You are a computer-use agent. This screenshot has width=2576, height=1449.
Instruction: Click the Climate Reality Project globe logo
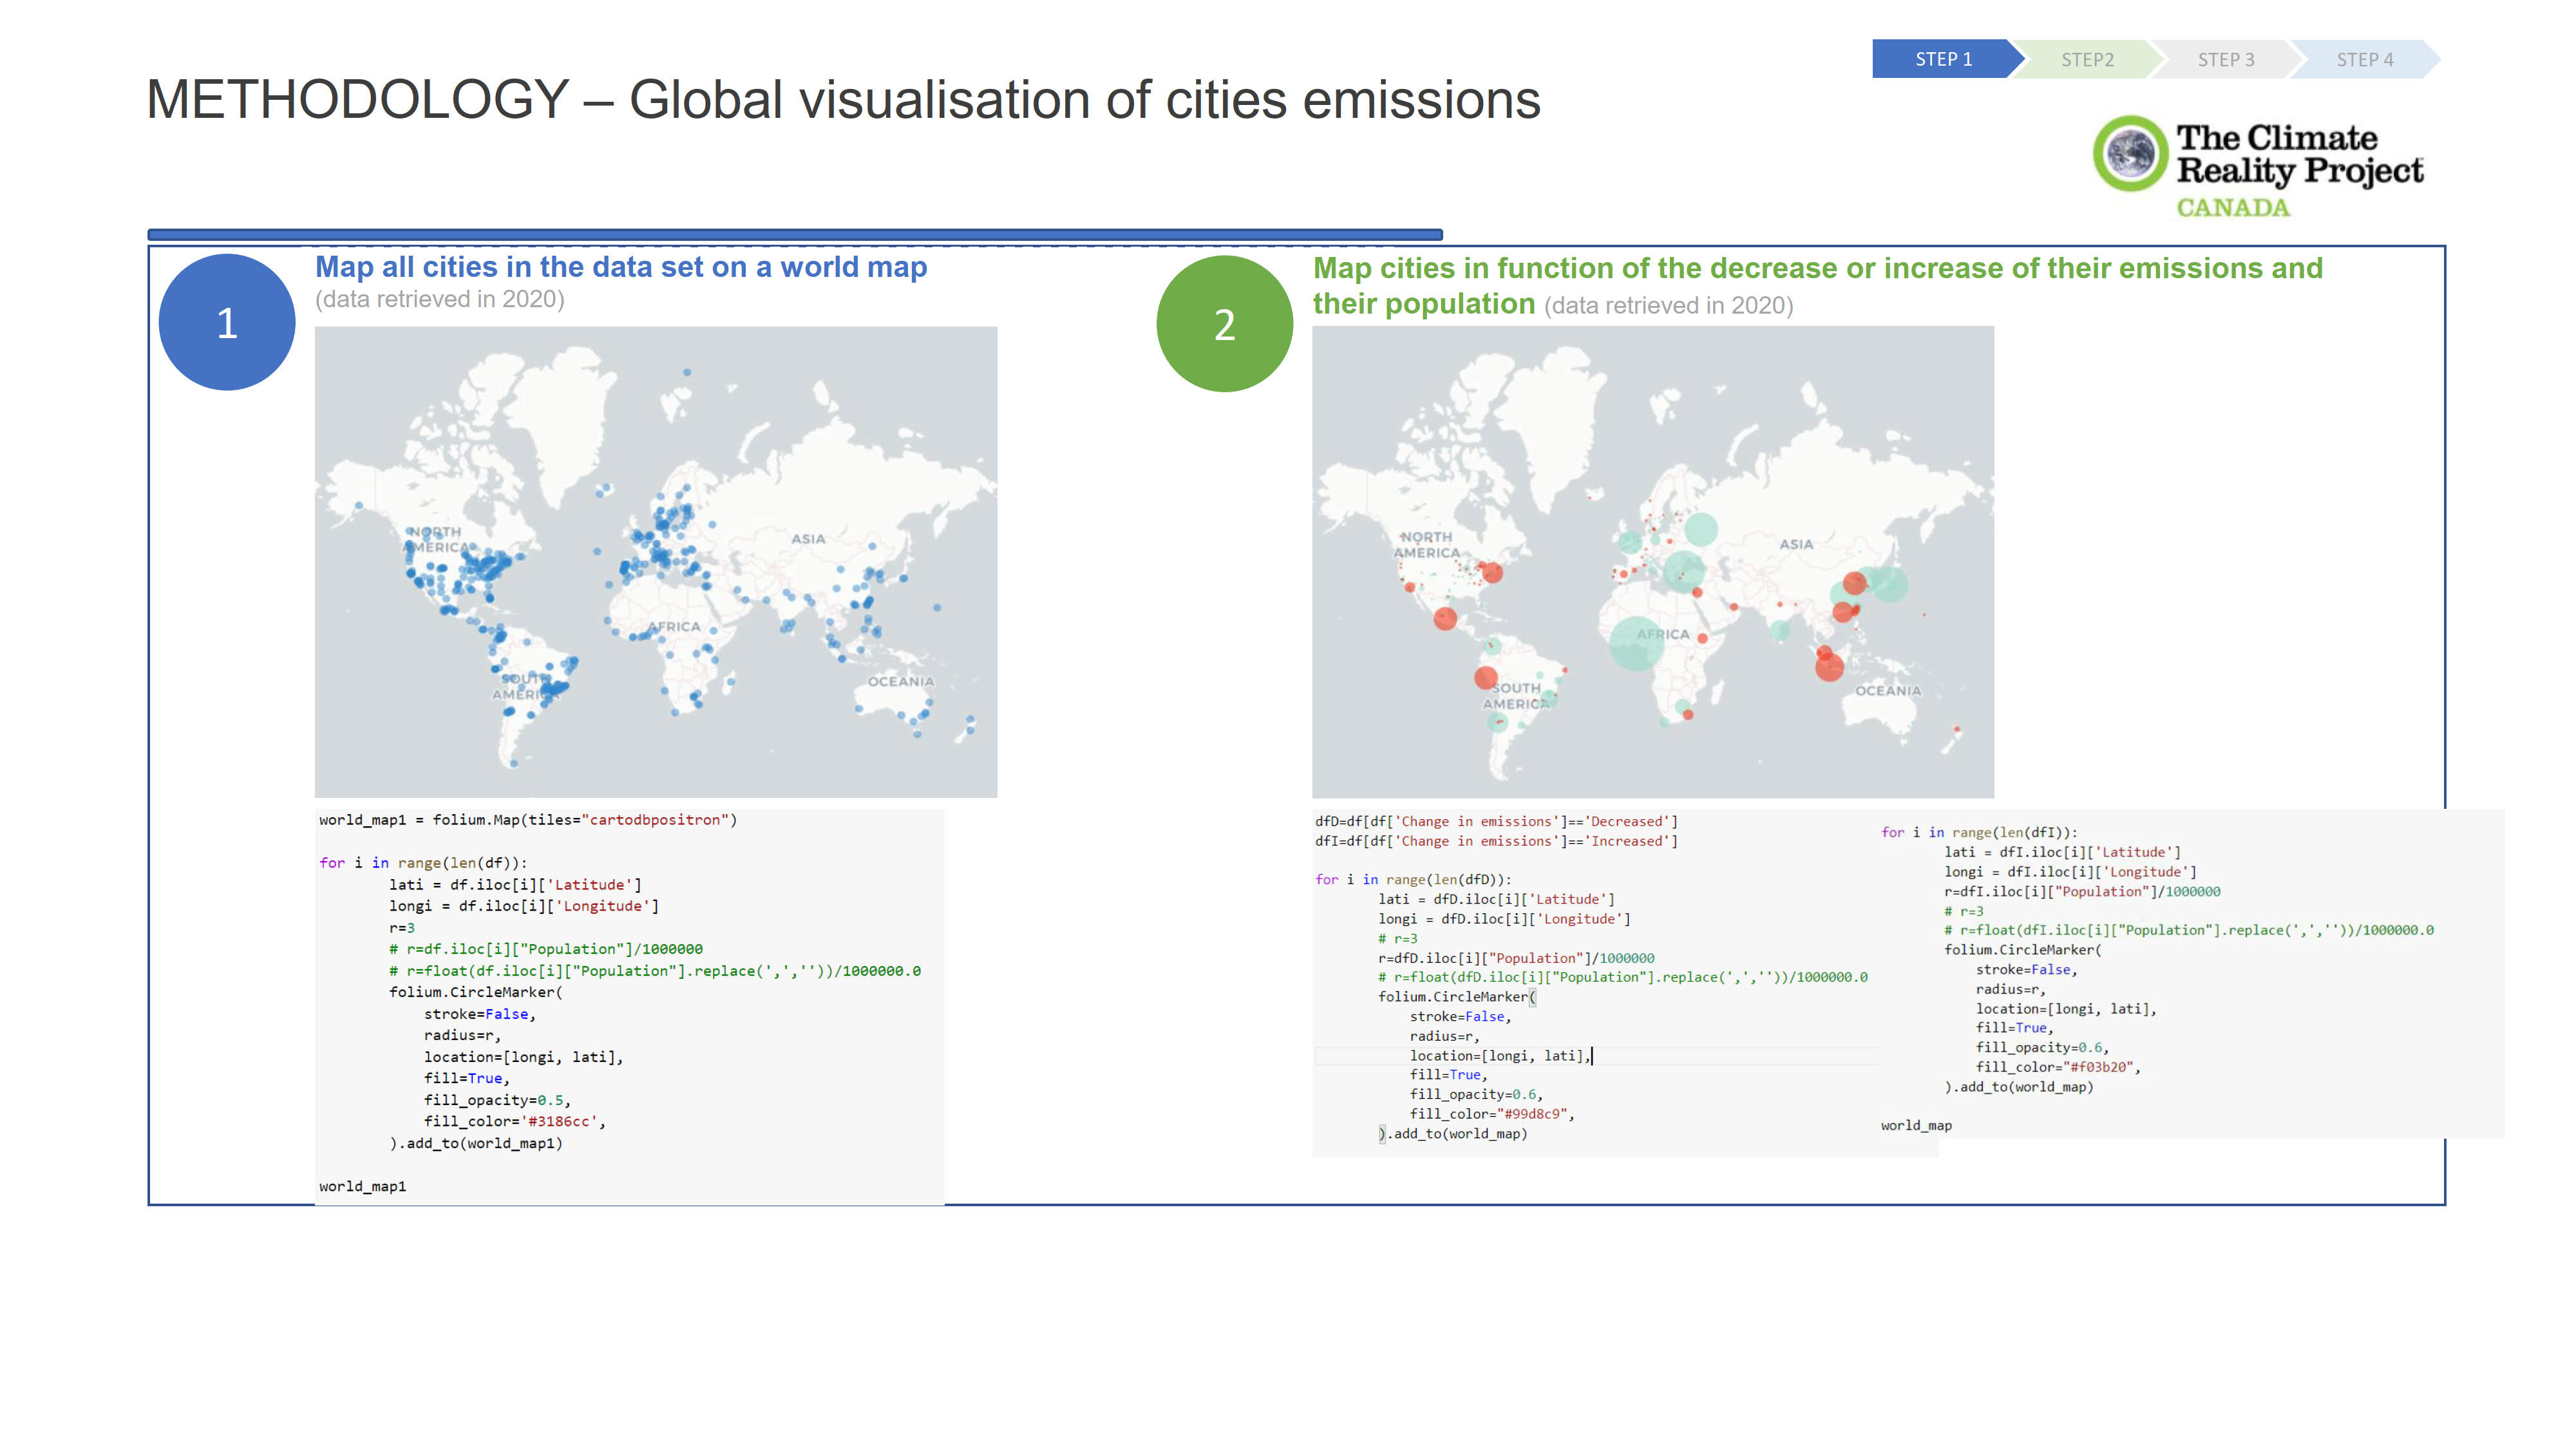[2130, 153]
